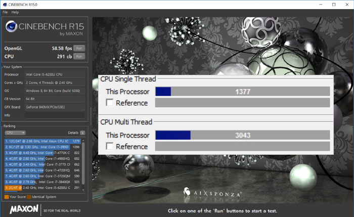Close the Cinebench window

347,5
